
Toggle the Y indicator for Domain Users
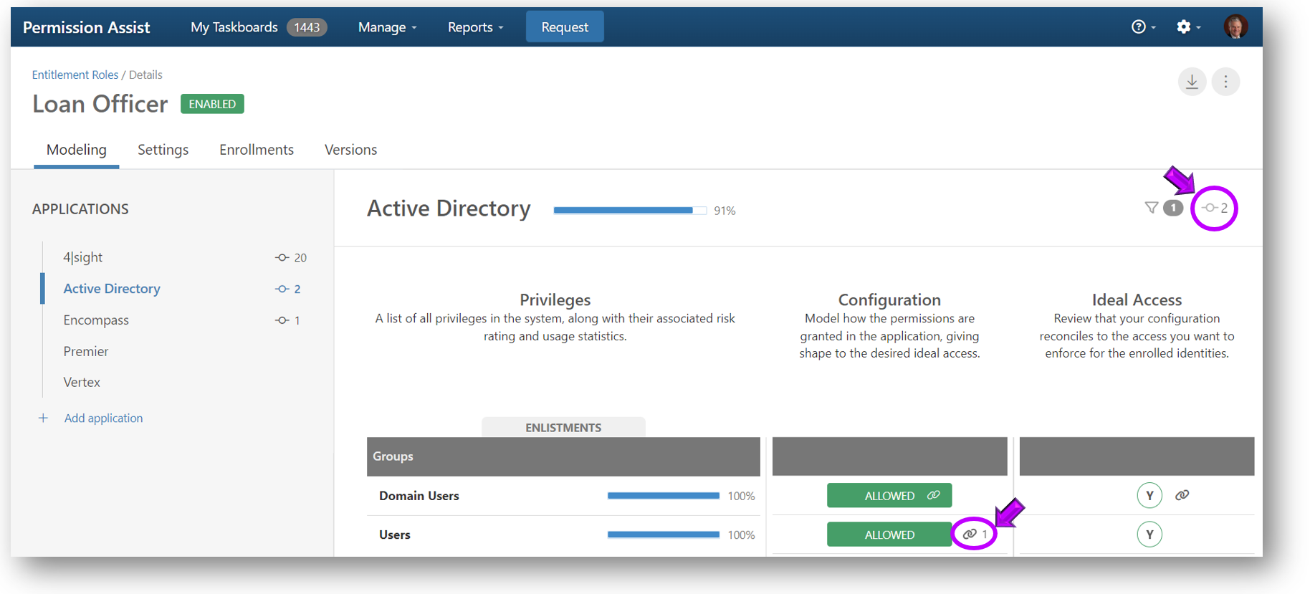click(1149, 495)
